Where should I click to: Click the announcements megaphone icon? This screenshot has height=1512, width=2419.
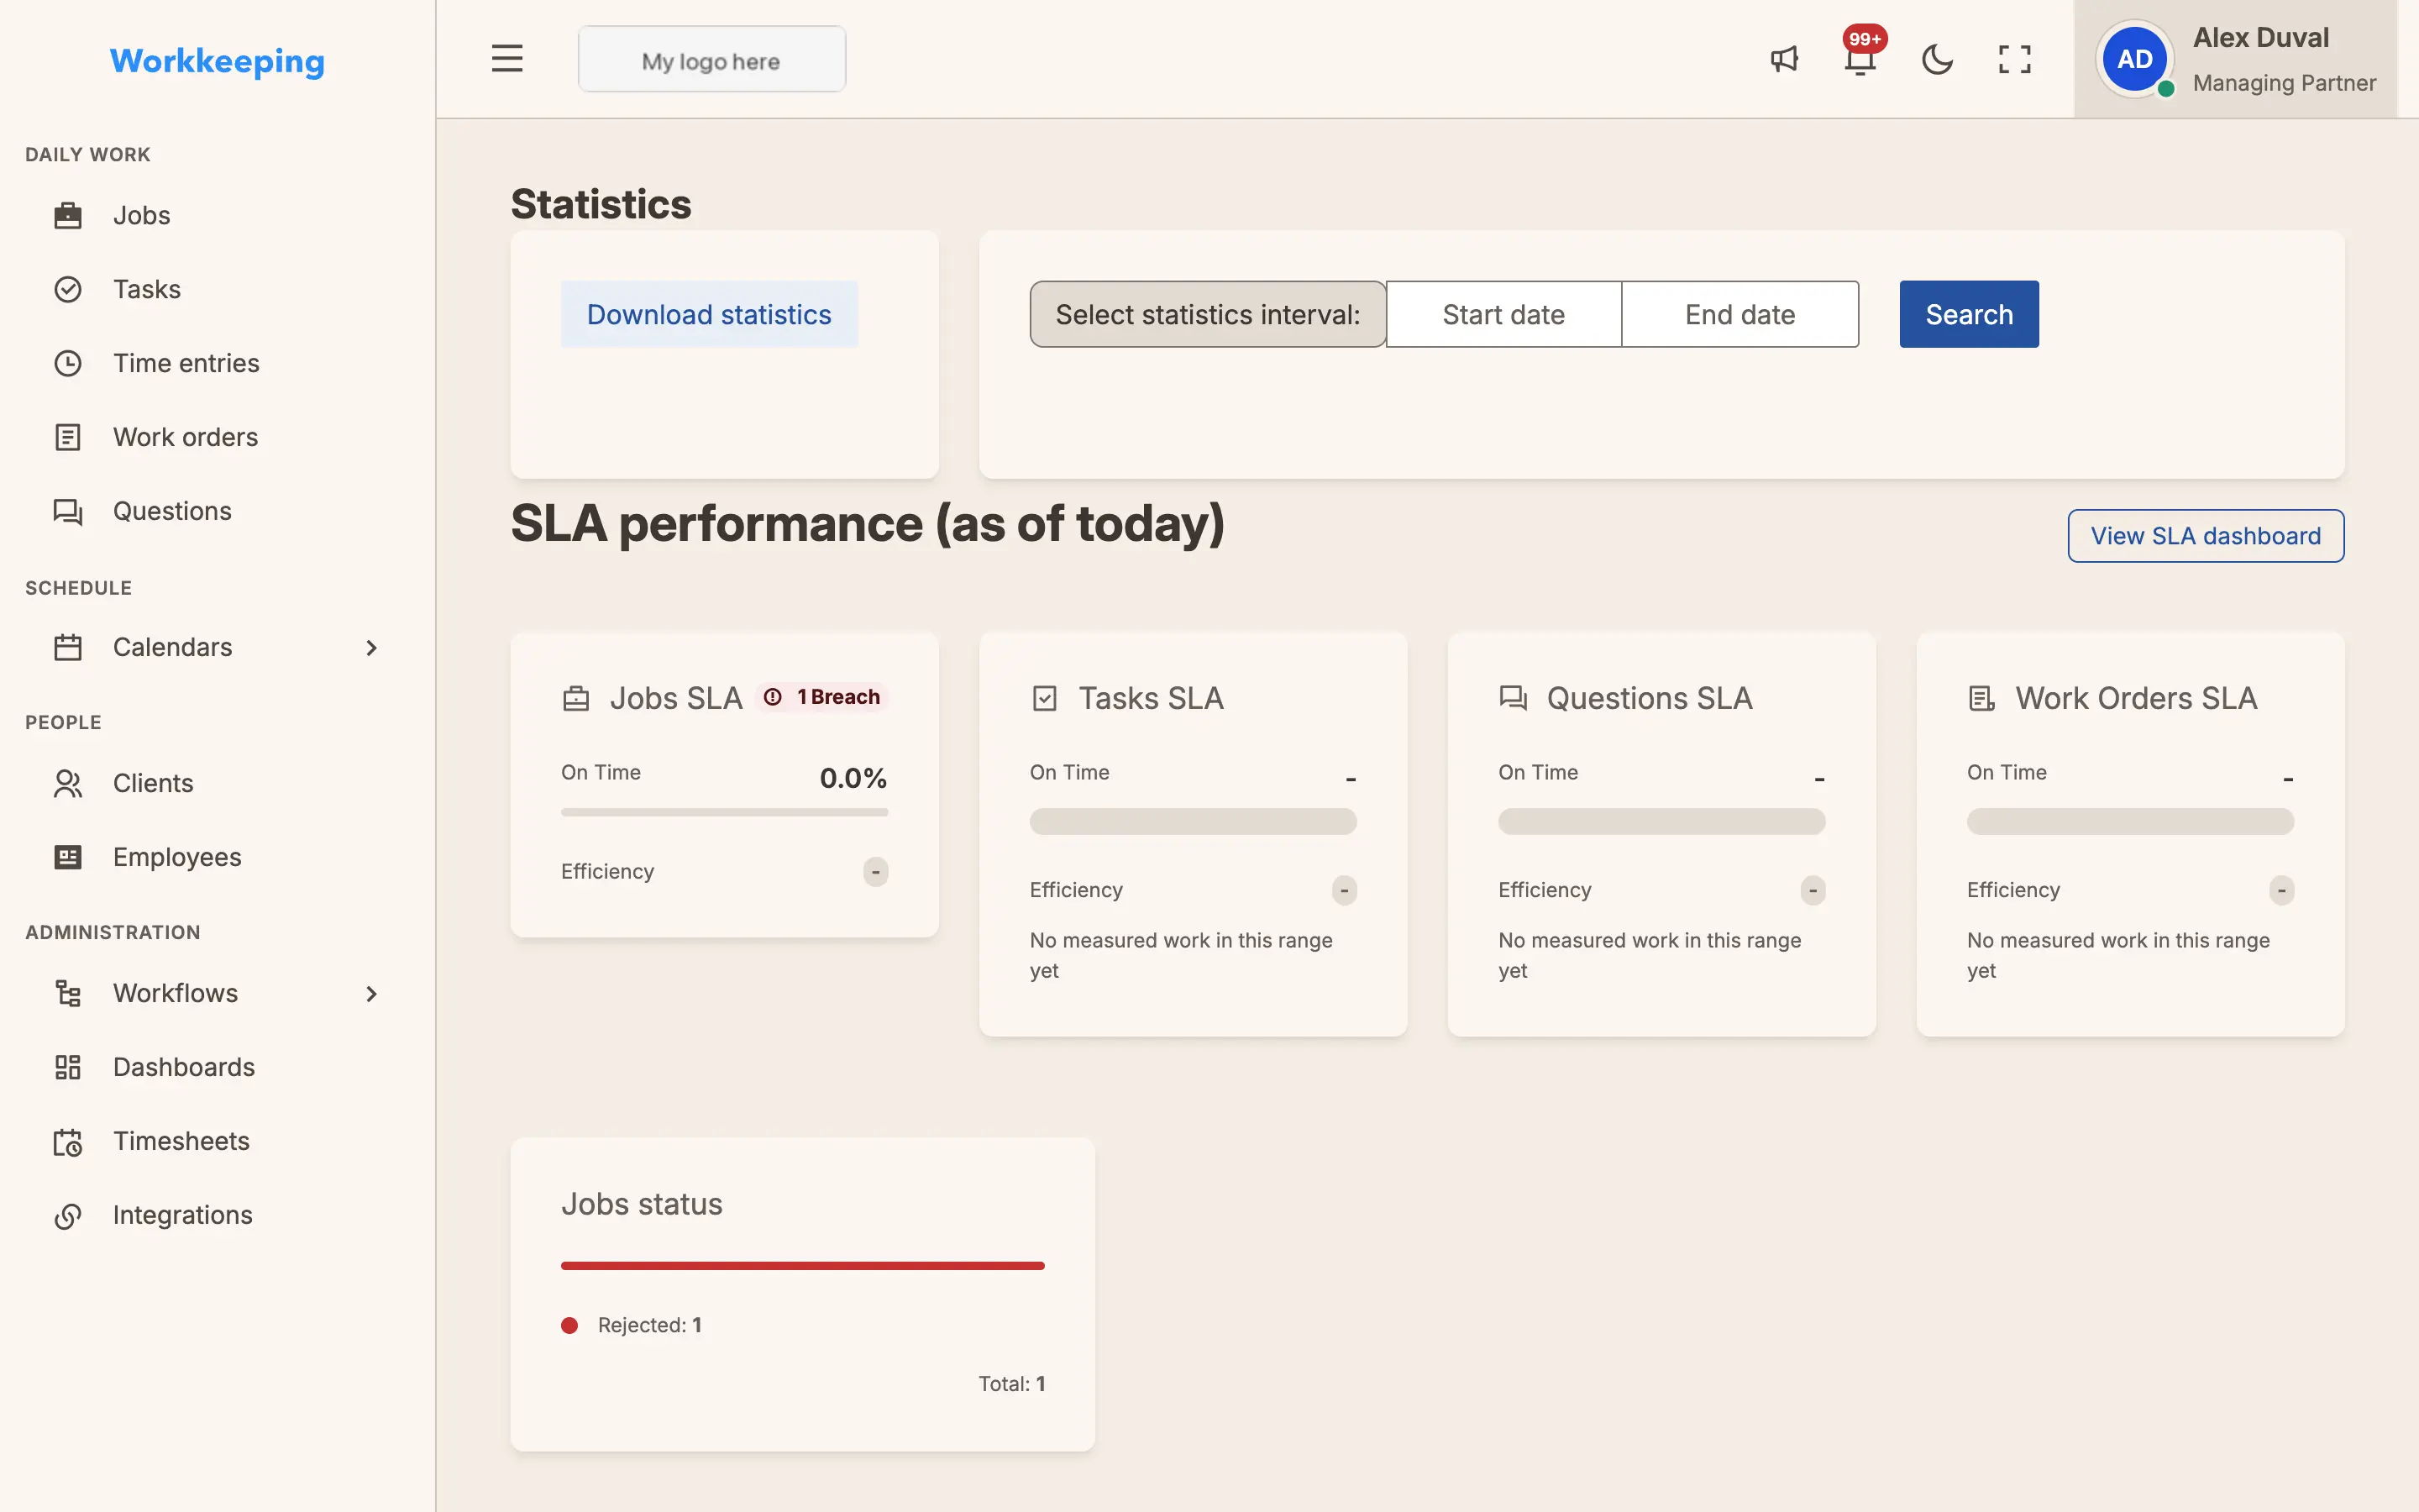point(1784,59)
